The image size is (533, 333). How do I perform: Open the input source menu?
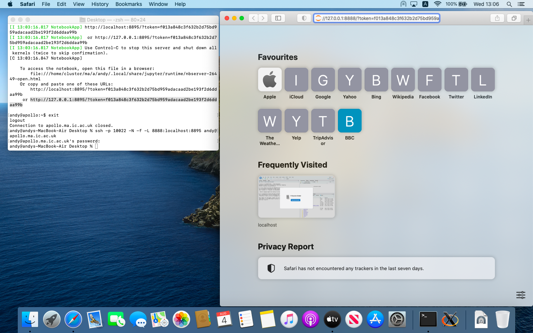tap(425, 4)
